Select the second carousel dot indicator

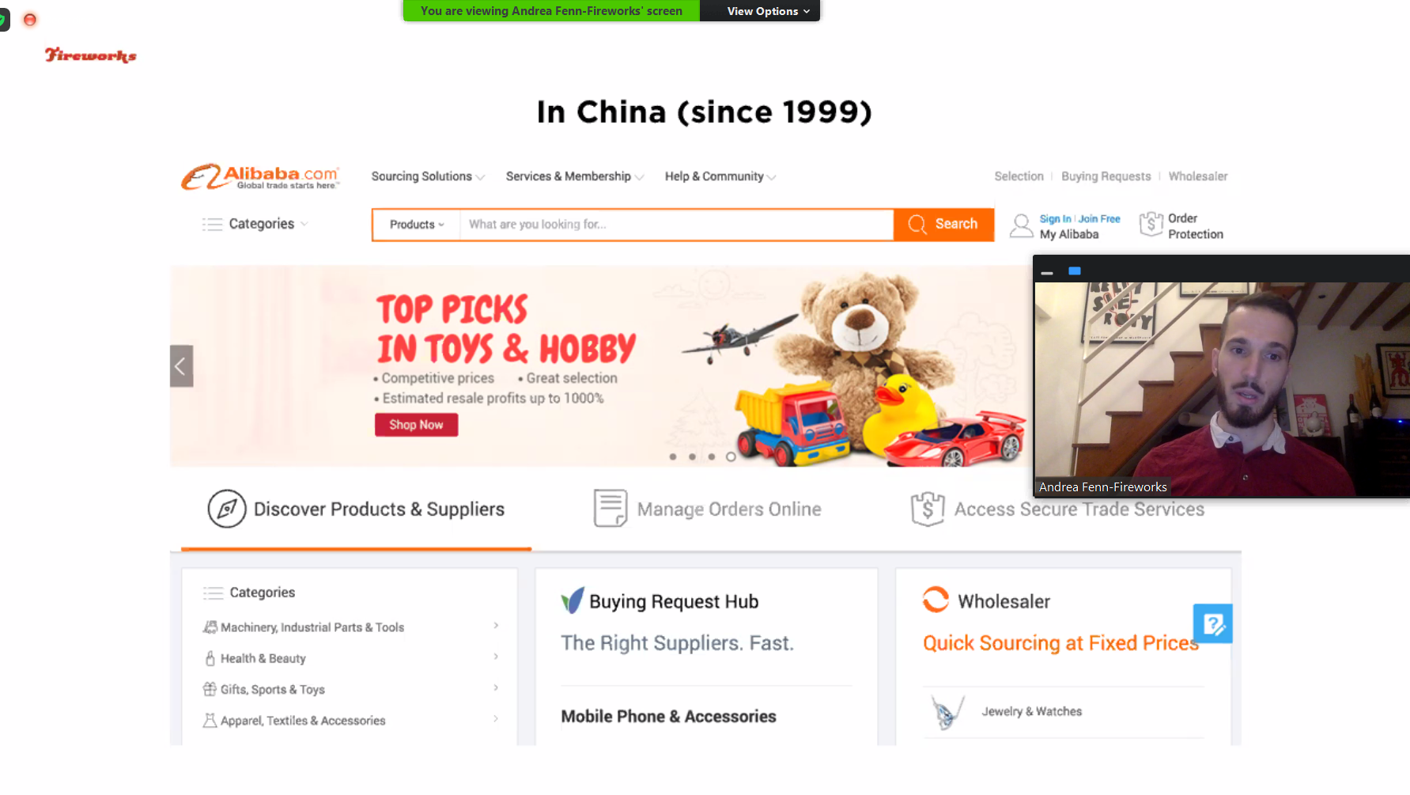[x=692, y=457]
